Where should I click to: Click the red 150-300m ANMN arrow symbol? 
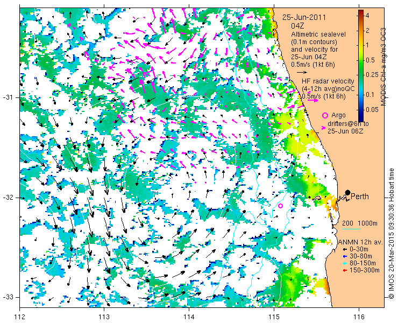click(x=345, y=270)
